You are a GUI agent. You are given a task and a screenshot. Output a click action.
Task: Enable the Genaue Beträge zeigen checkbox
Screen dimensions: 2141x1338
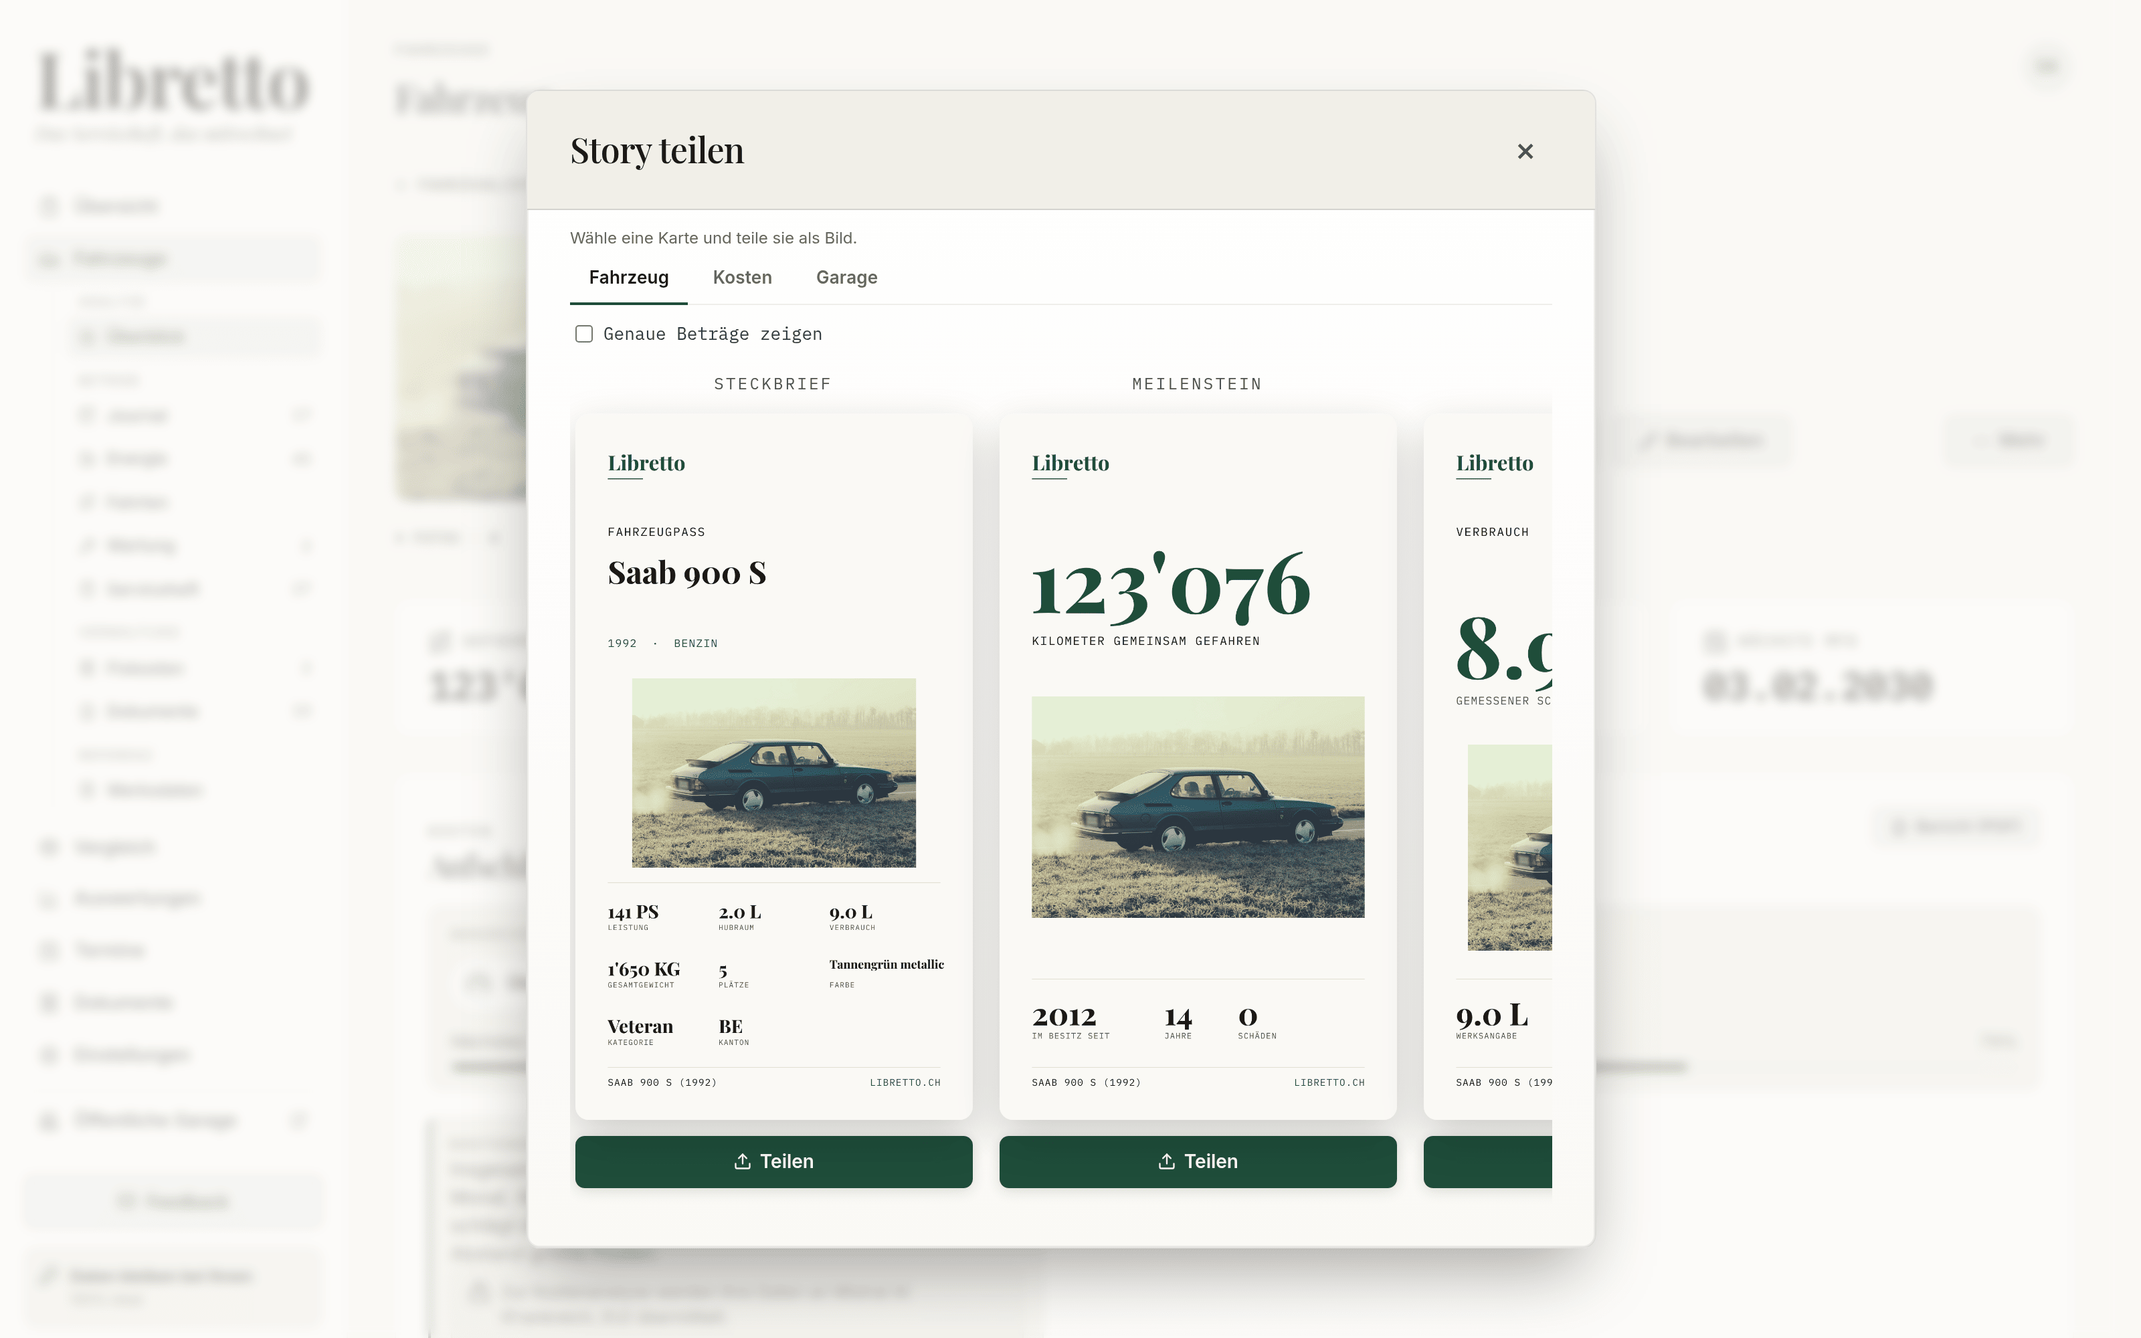click(x=584, y=334)
